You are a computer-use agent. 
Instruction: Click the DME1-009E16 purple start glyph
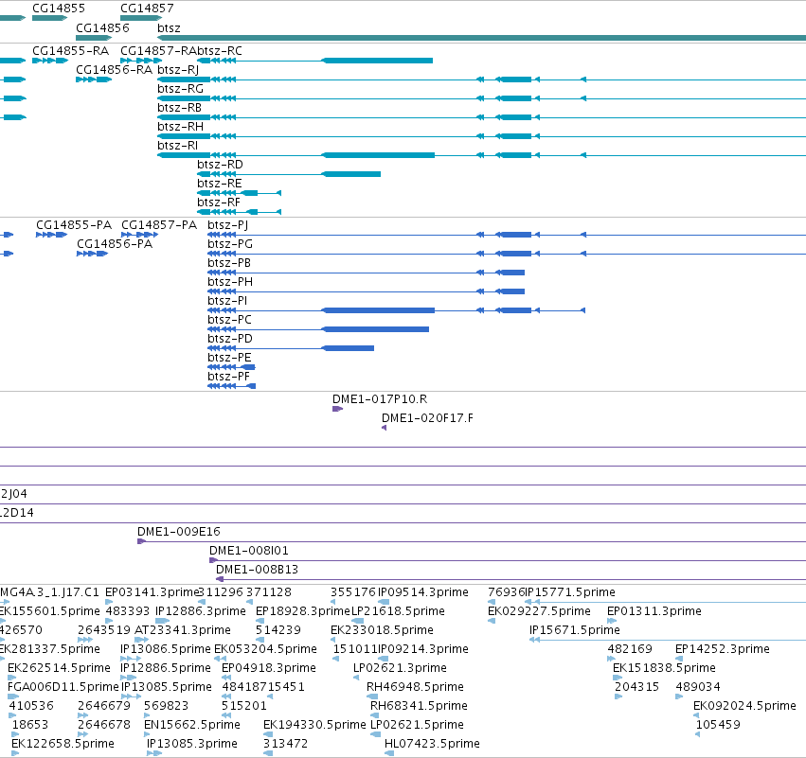tap(141, 541)
